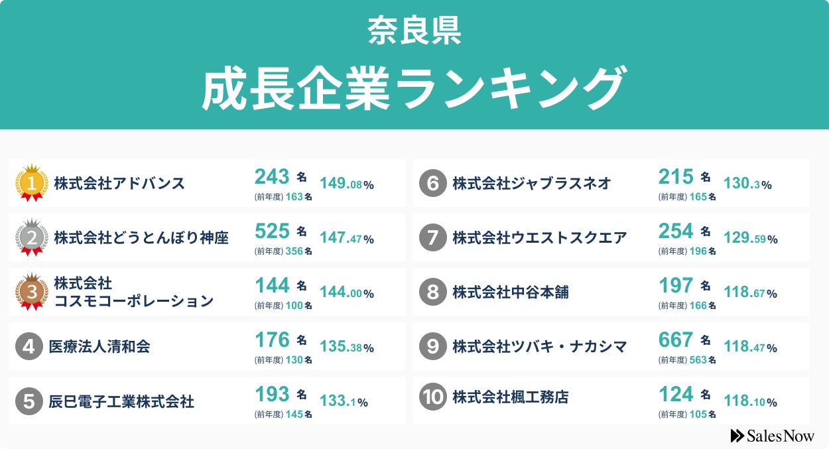829x449 pixels.
Task: Open 株式会社ジャブラスネオ entry
Action: pos(531,183)
